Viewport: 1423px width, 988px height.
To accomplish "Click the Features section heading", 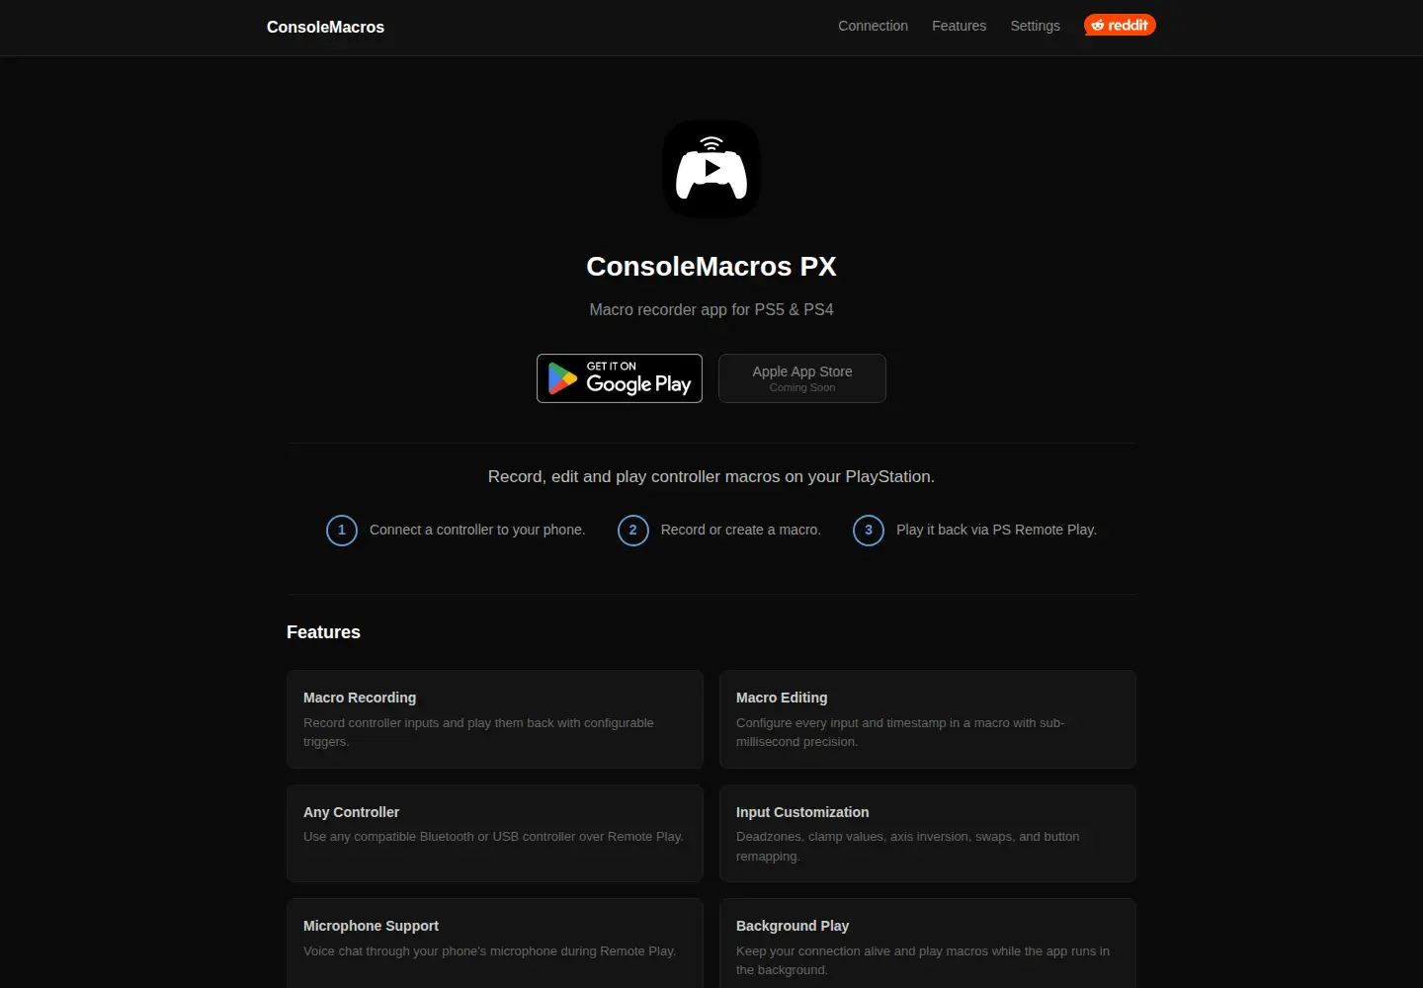I will tap(323, 632).
